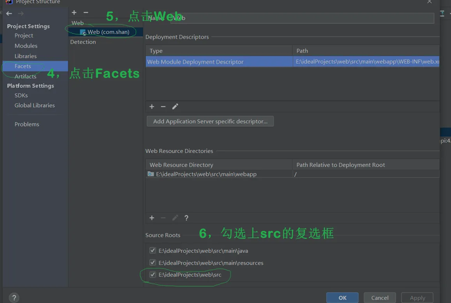Image resolution: width=451 pixels, height=303 pixels.
Task: Add a deployment descriptor with plus icon
Action: (x=152, y=107)
